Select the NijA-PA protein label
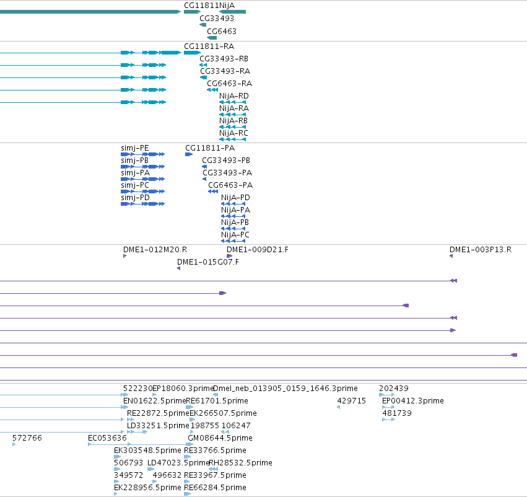The height and width of the screenshot is (497, 527). click(235, 210)
